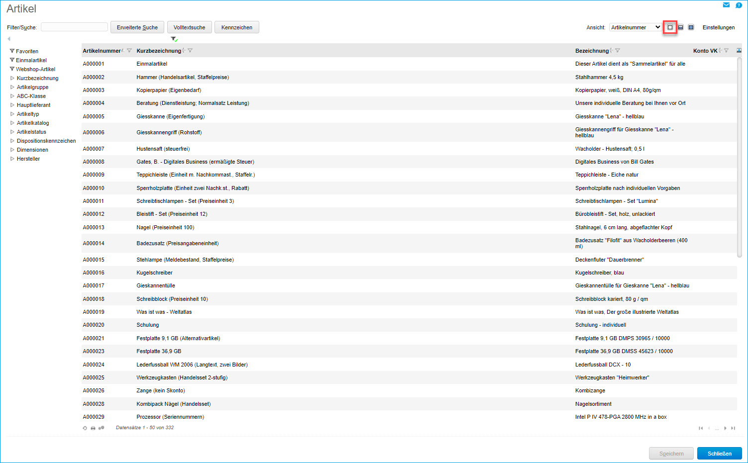The image size is (748, 463).
Task: Click the sort arrow beside Konto VK header
Action: (x=720, y=50)
